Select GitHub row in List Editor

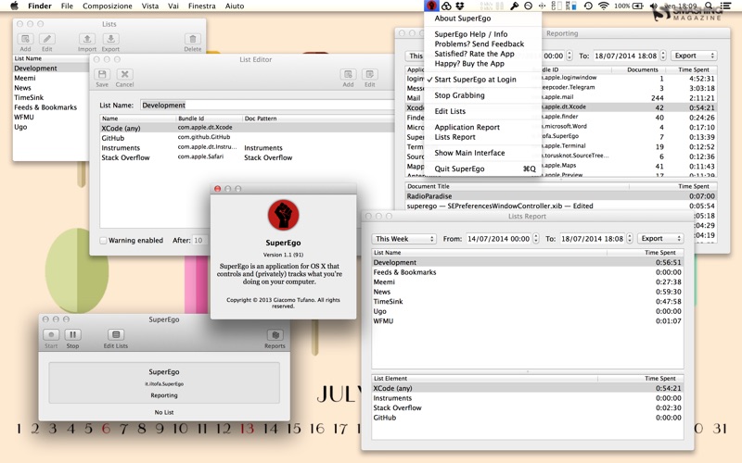coord(247,138)
